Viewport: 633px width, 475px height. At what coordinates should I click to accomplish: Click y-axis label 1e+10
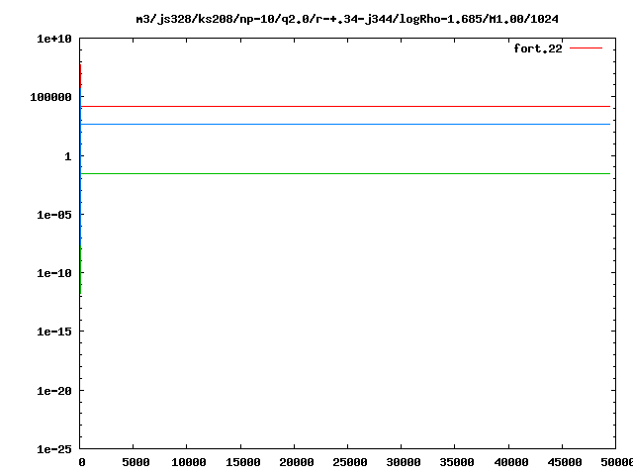pyautogui.click(x=54, y=39)
